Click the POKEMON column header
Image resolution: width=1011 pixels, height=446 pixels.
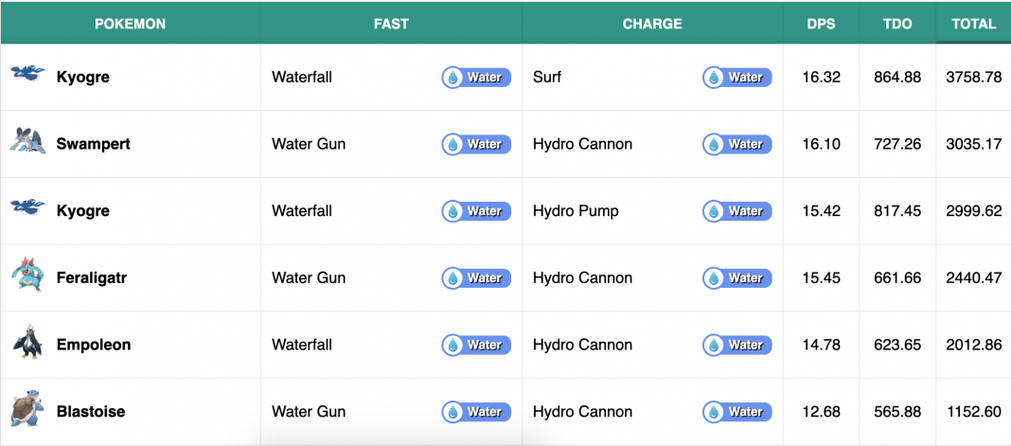[131, 24]
